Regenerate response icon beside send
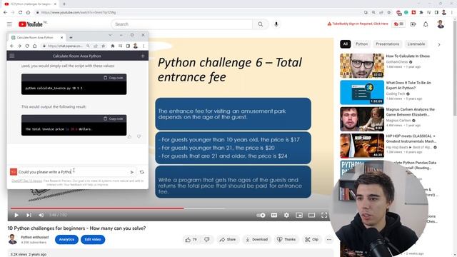 141,172
